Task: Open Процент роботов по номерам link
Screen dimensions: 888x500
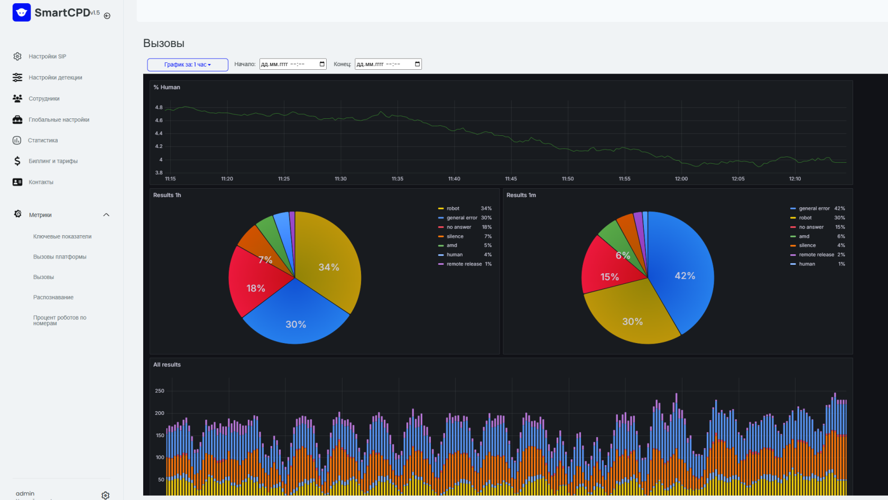Action: point(60,320)
